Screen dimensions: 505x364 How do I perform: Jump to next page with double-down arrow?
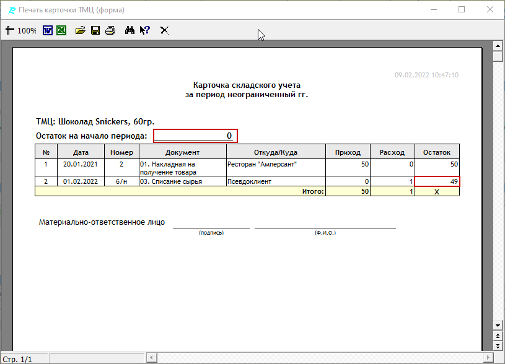(497, 345)
